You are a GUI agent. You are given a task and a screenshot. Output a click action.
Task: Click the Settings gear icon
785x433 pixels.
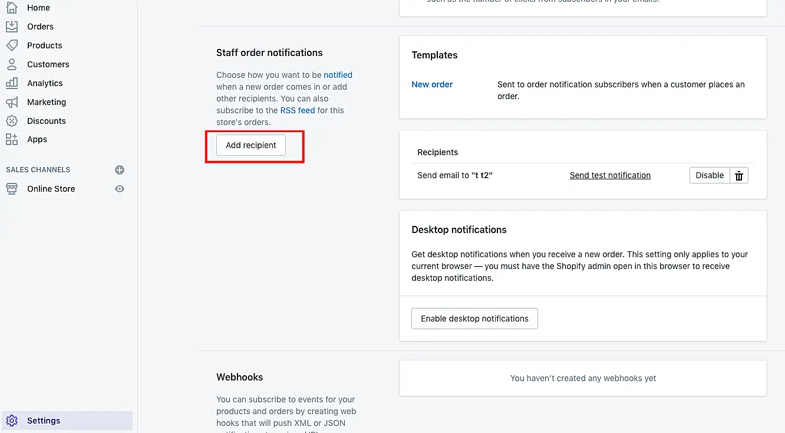pyautogui.click(x=12, y=421)
